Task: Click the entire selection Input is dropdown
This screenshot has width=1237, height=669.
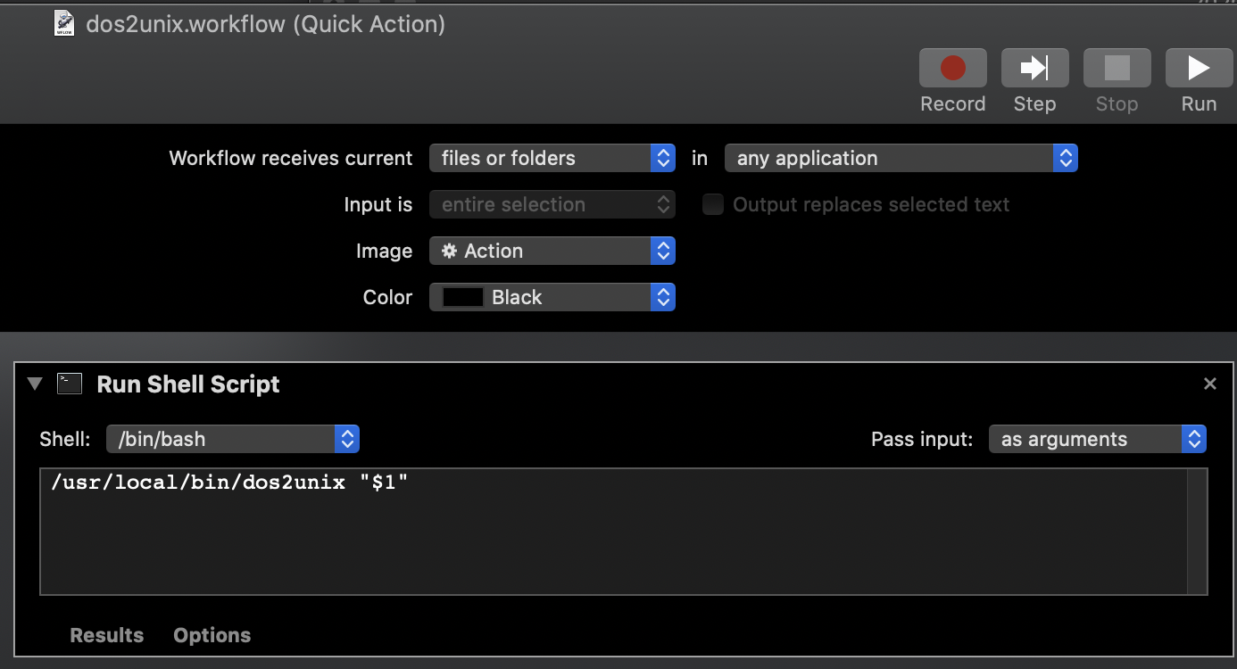Action: (x=552, y=204)
